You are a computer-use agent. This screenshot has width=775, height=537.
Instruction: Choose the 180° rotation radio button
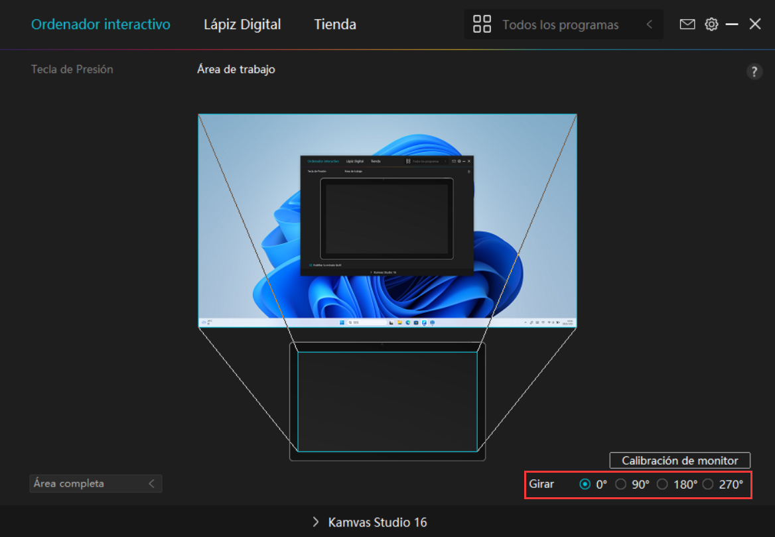tap(662, 484)
